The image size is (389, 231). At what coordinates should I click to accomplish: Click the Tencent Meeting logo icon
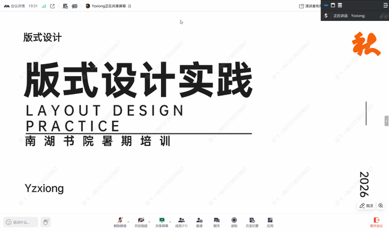pyautogui.click(x=7, y=6)
